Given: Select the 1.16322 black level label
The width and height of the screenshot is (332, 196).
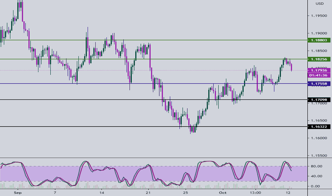Looking at the screenshot, I should pos(319,127).
